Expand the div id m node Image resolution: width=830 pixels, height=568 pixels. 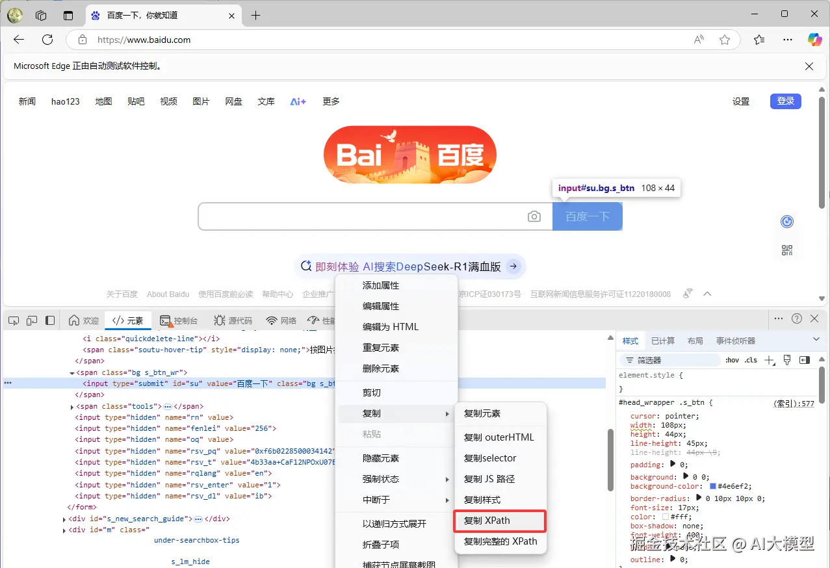click(64, 530)
